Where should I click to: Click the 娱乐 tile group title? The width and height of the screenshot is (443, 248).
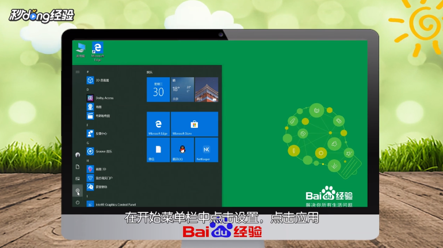coord(150,73)
